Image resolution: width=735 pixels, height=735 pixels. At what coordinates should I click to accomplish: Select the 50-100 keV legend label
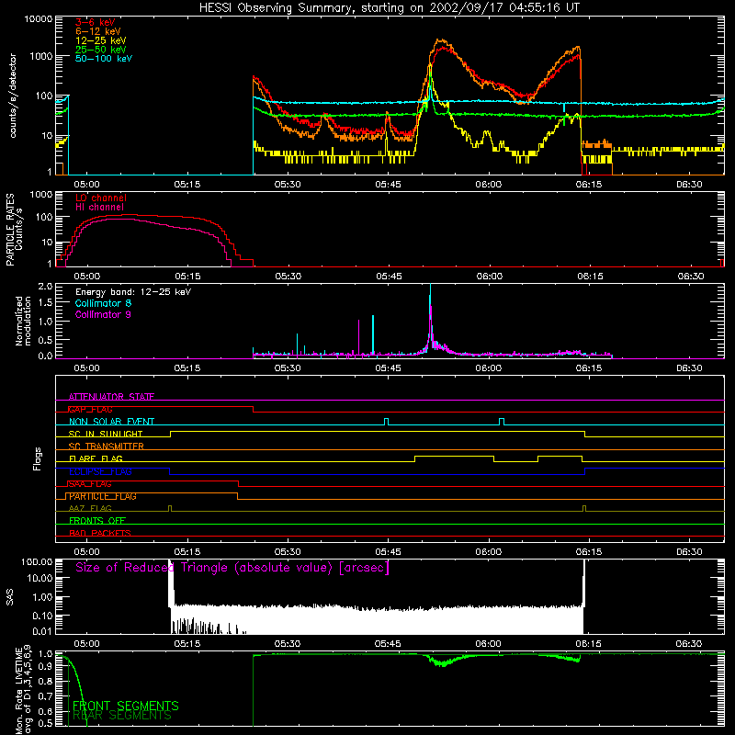(x=104, y=59)
